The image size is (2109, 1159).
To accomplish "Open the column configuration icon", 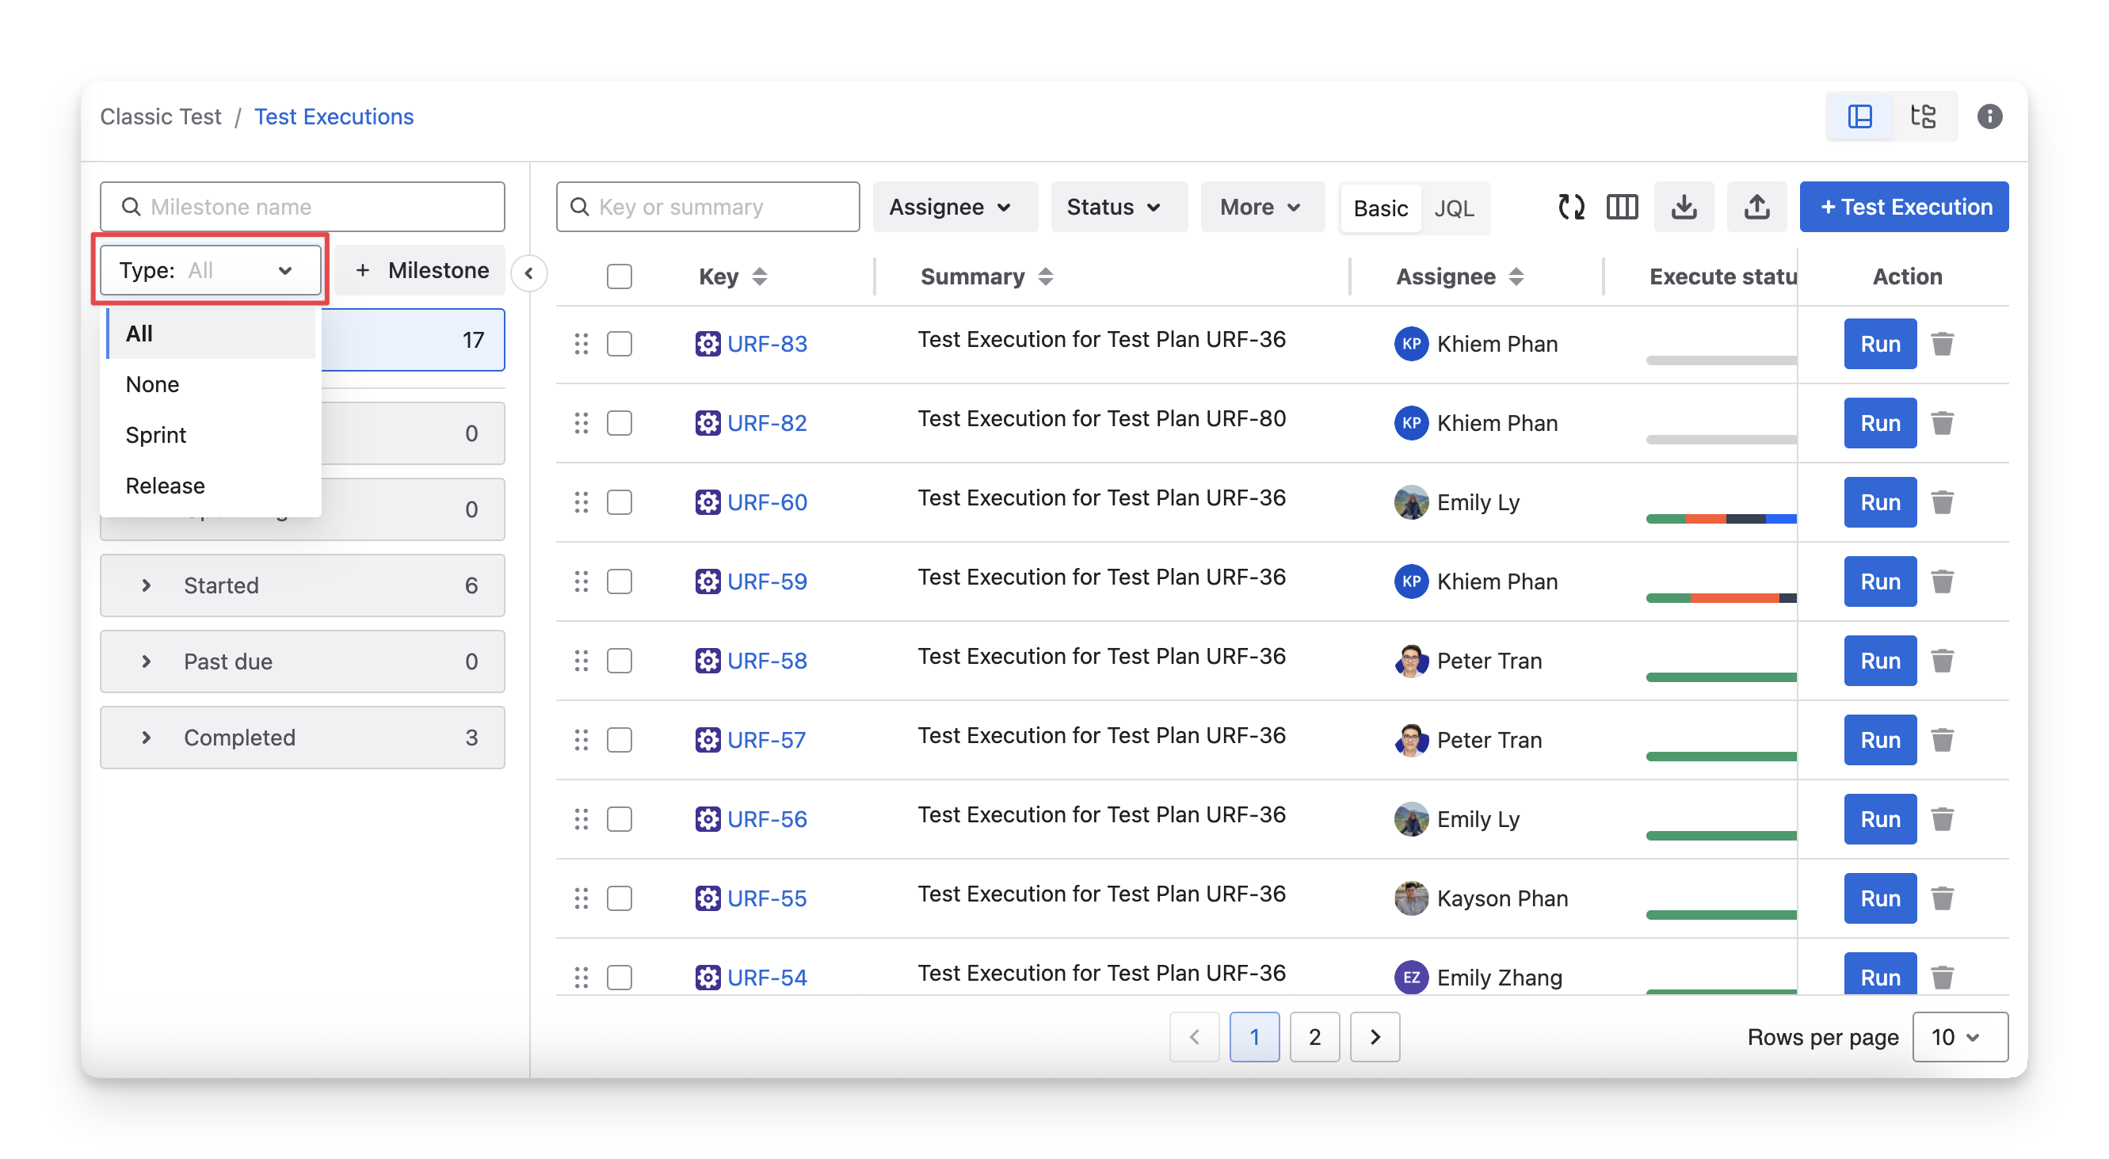I will 1622,207.
